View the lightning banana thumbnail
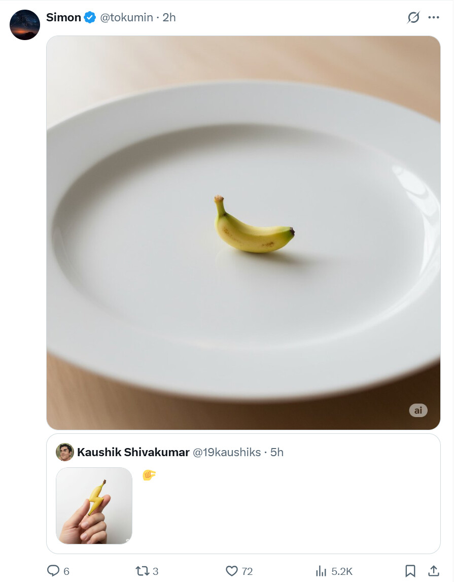The height and width of the screenshot is (582, 455). point(94,506)
